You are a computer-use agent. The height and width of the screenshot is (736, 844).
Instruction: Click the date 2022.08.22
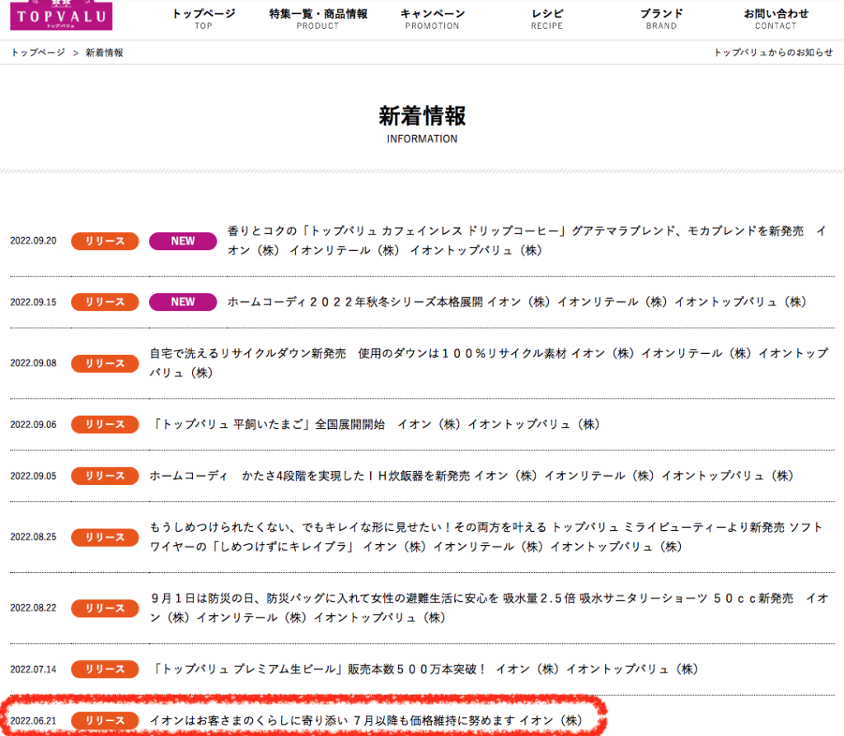click(33, 608)
